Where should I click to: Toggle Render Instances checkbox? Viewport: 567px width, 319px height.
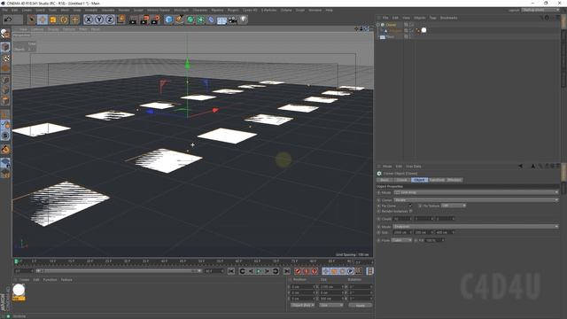coord(411,211)
